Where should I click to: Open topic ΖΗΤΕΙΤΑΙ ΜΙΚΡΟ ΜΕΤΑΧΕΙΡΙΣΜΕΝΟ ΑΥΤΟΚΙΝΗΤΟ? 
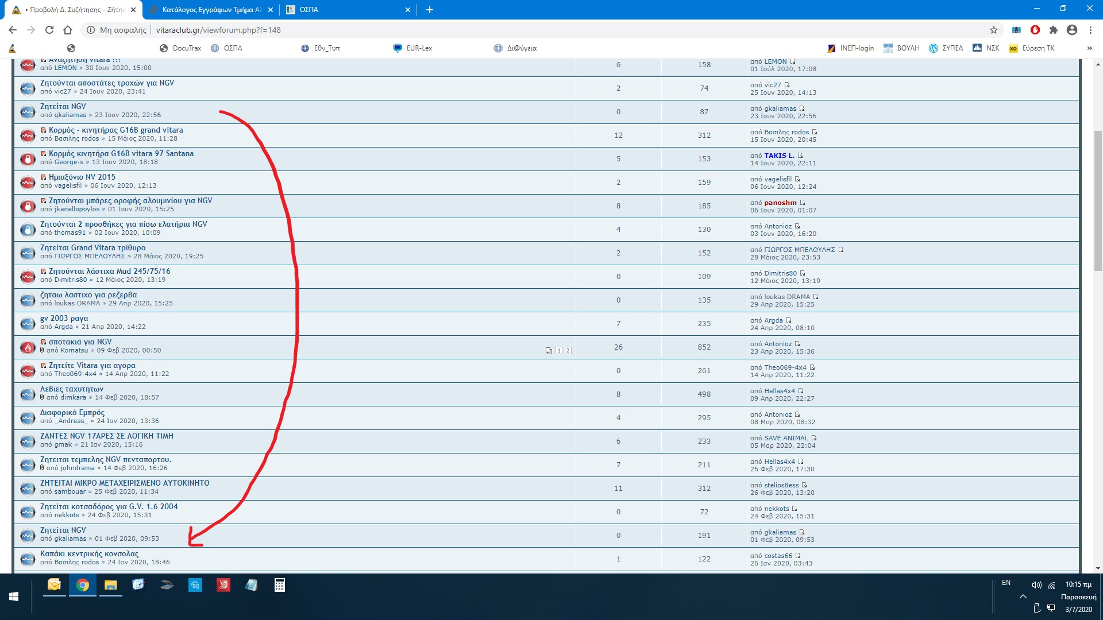pos(125,483)
